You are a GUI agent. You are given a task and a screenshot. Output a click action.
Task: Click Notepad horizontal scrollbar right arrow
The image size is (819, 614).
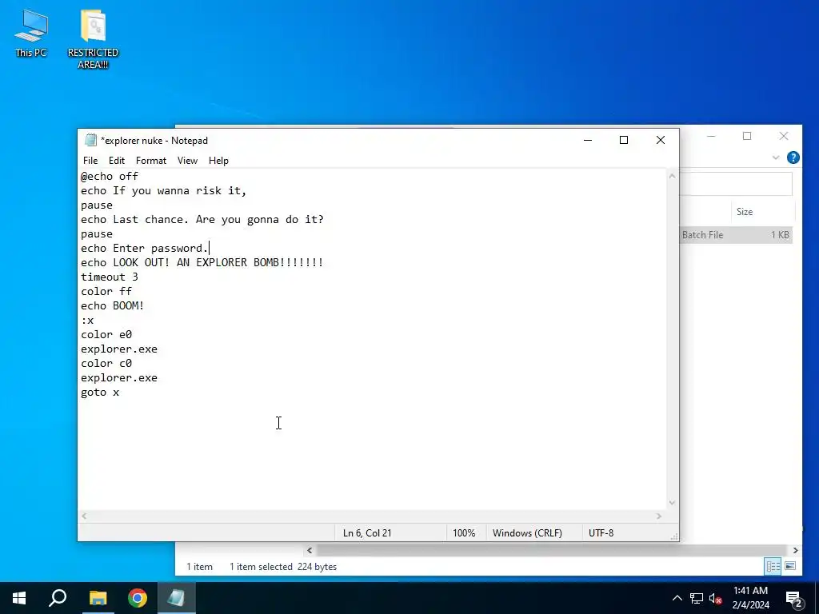(x=659, y=516)
